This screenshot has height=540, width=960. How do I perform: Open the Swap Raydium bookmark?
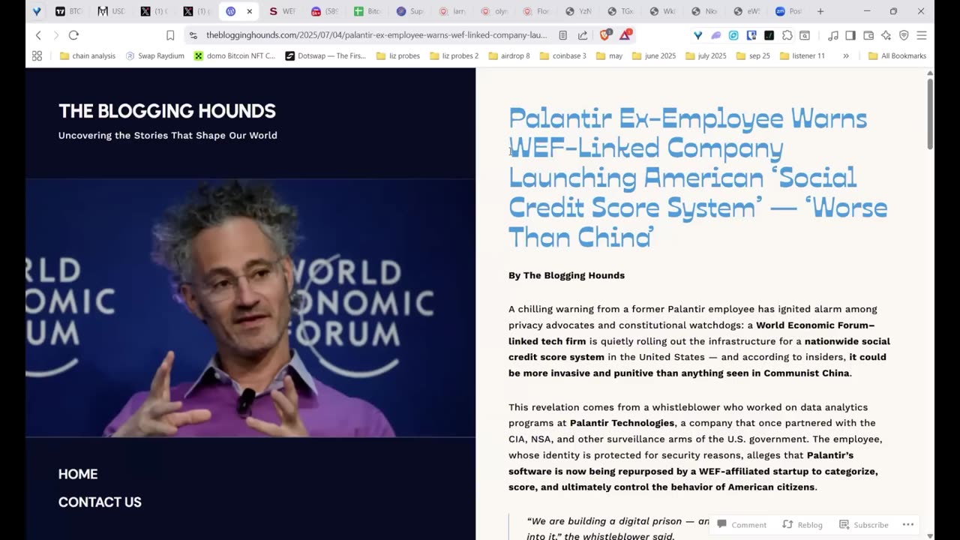click(x=154, y=55)
